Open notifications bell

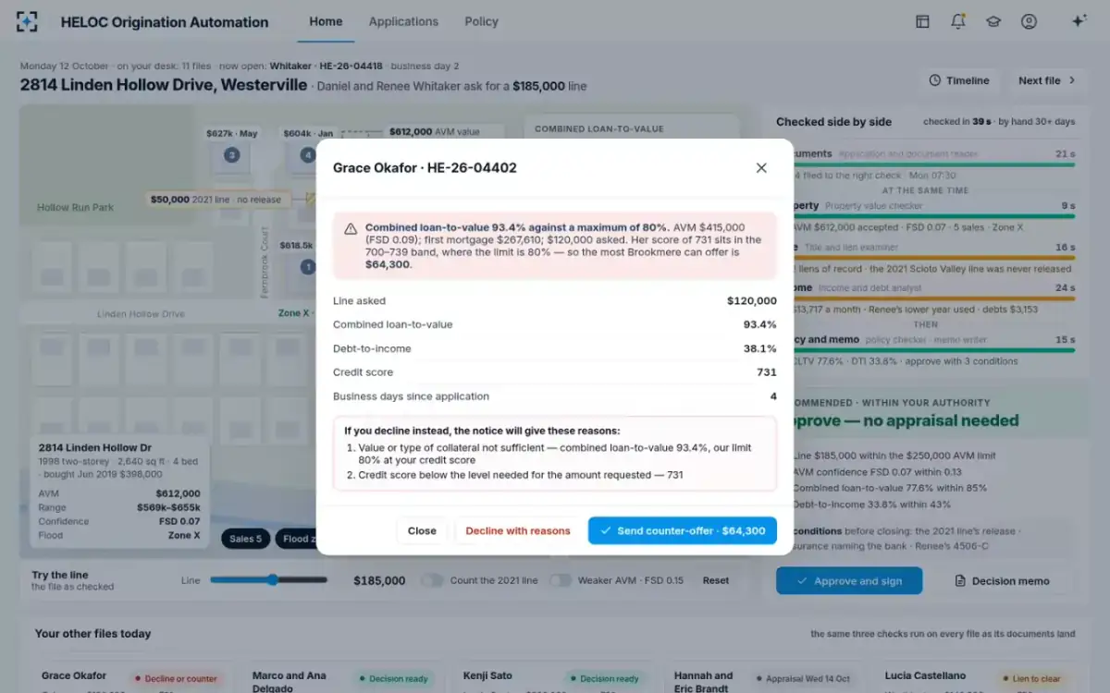tap(958, 21)
